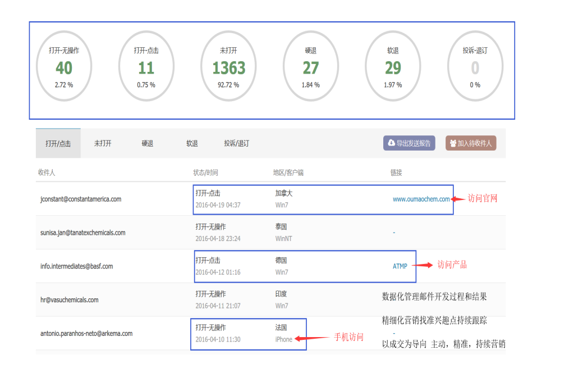569x391 pixels.
Task: Select the 投诉-退订 stat circle showing 0
Action: [475, 66]
